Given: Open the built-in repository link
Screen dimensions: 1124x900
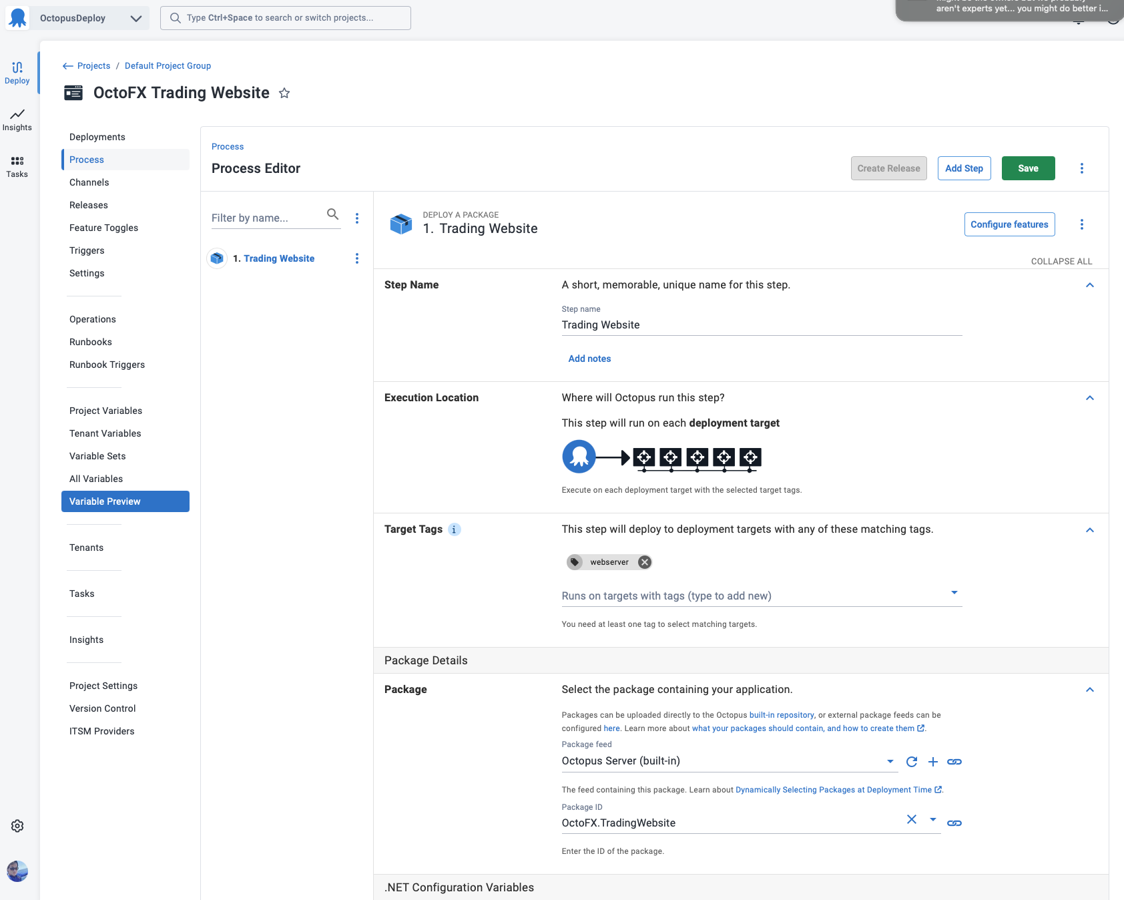Looking at the screenshot, I should point(782,715).
